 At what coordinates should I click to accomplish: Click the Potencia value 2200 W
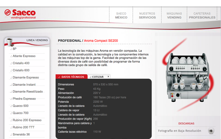[98, 102]
